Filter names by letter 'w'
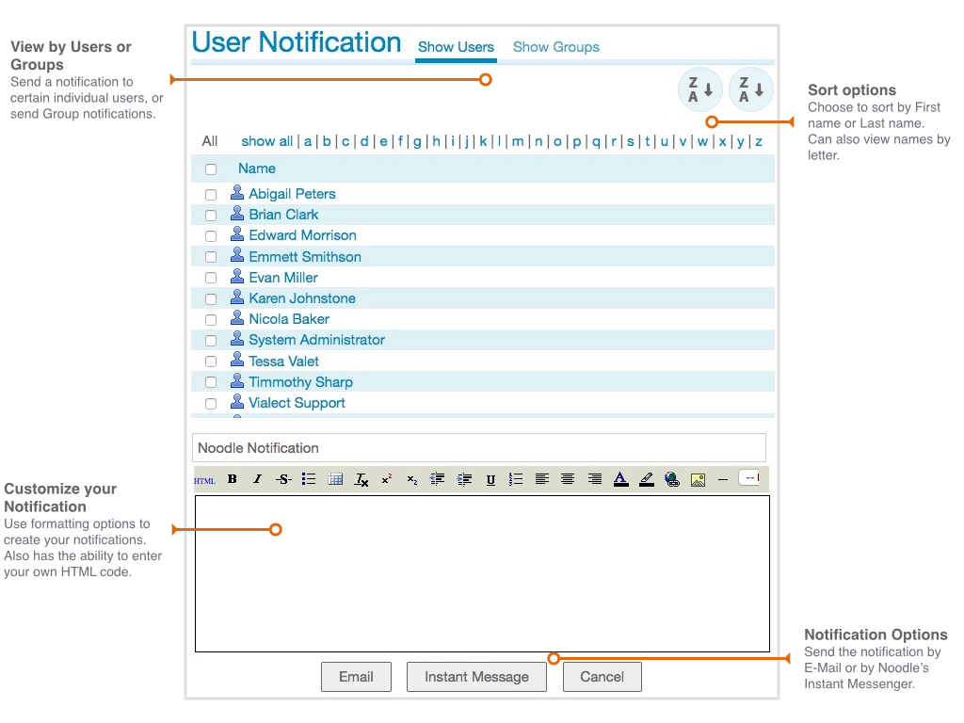 702,141
